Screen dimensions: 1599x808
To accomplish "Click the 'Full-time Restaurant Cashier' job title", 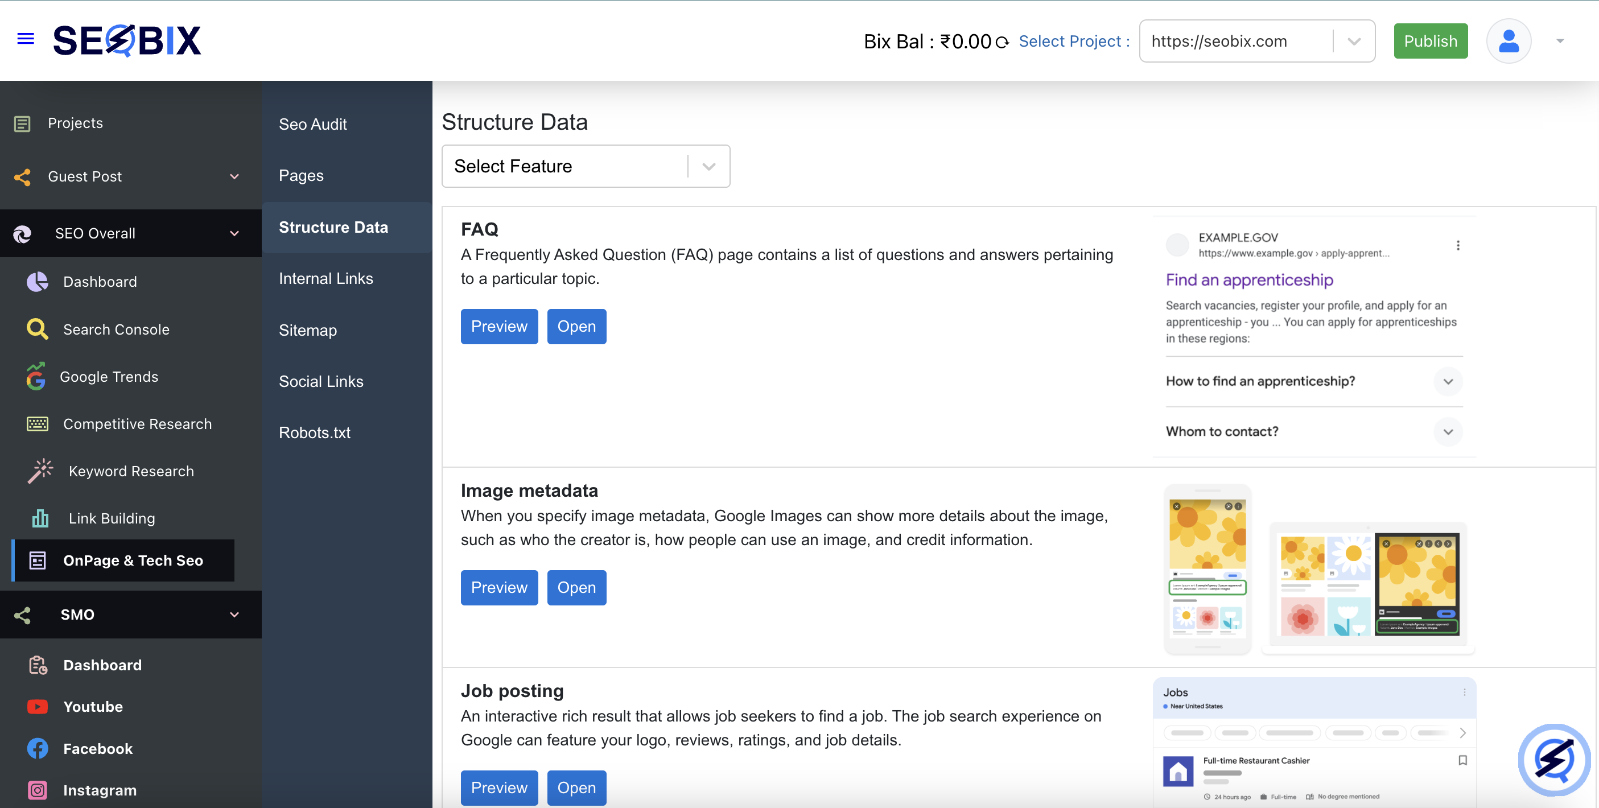I will [x=1256, y=760].
